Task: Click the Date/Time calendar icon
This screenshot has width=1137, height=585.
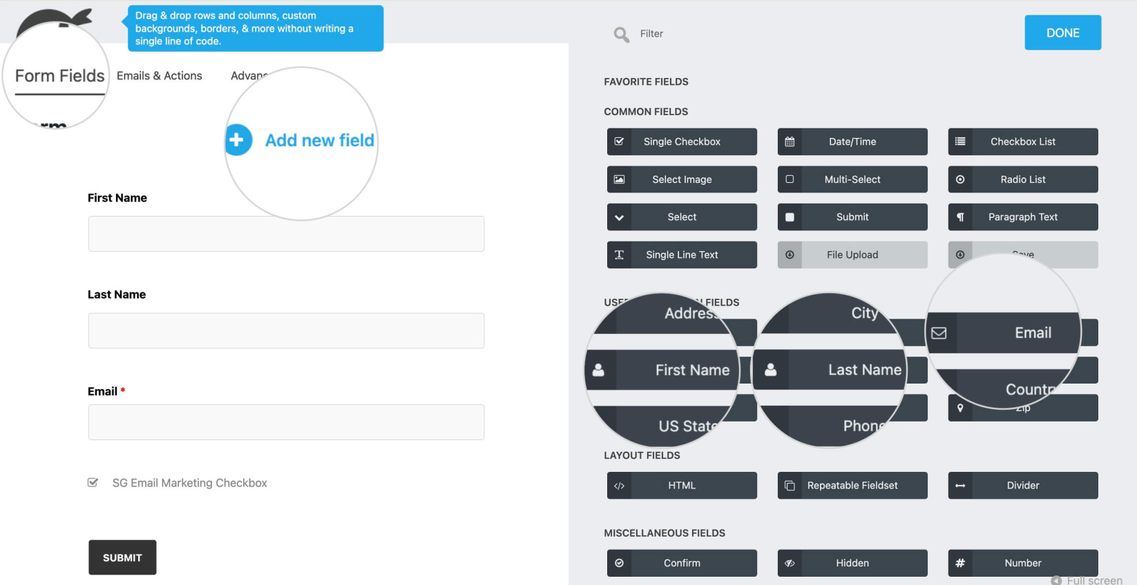Action: [790, 141]
